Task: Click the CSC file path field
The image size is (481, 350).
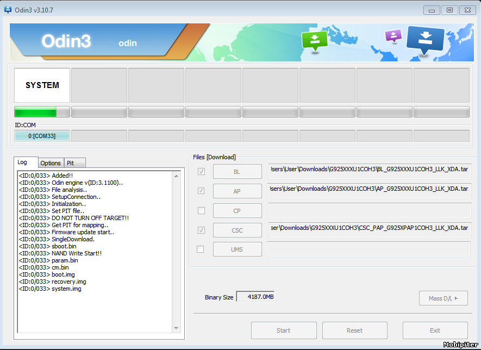Action: (370, 230)
